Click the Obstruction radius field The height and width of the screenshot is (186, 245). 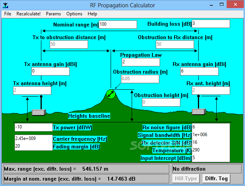coord(140,79)
